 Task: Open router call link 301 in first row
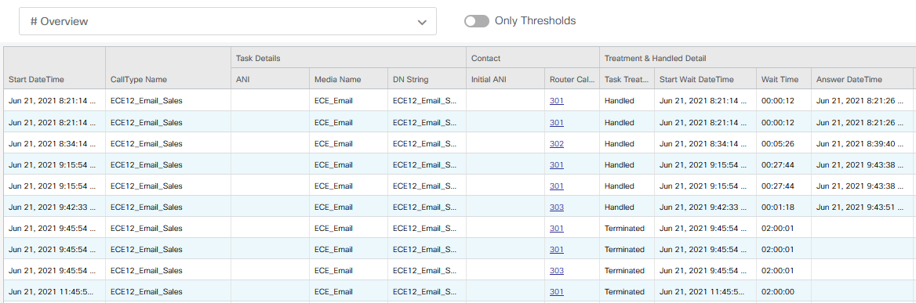click(x=557, y=101)
